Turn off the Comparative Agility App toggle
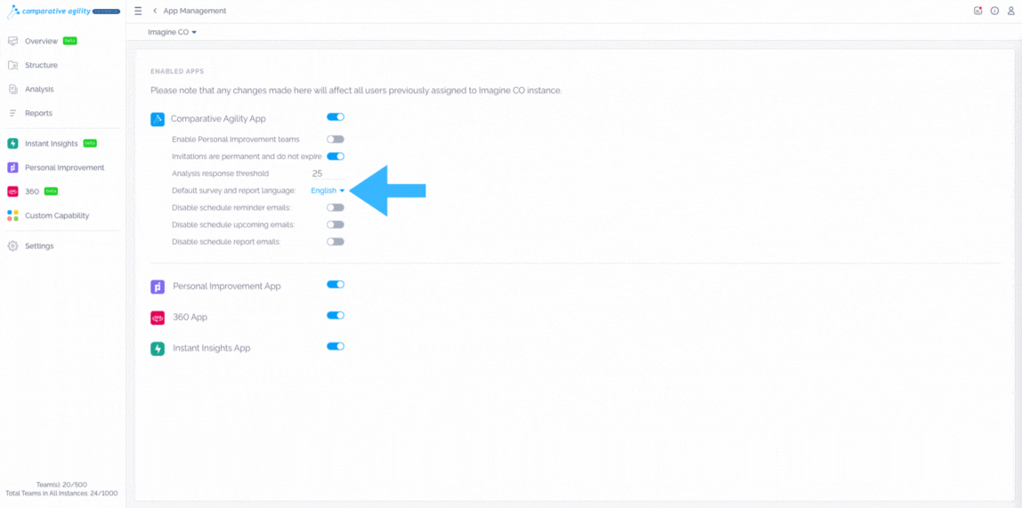This screenshot has width=1022, height=508. click(335, 117)
